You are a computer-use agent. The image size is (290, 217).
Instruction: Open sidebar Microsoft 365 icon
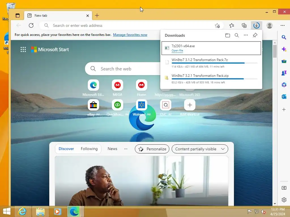click(284, 85)
